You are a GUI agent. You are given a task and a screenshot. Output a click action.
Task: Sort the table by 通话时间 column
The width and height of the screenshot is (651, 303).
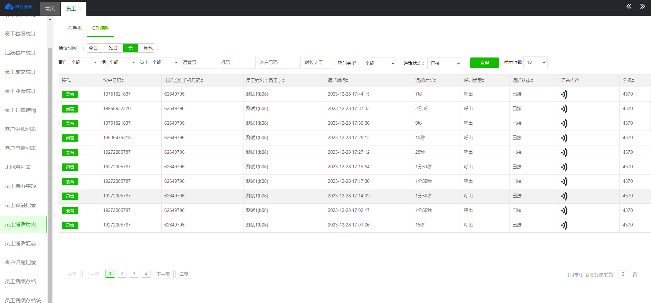338,80
